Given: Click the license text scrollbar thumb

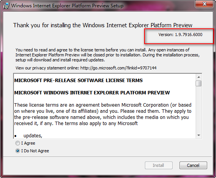Looking at the screenshot, I should 198,83.
